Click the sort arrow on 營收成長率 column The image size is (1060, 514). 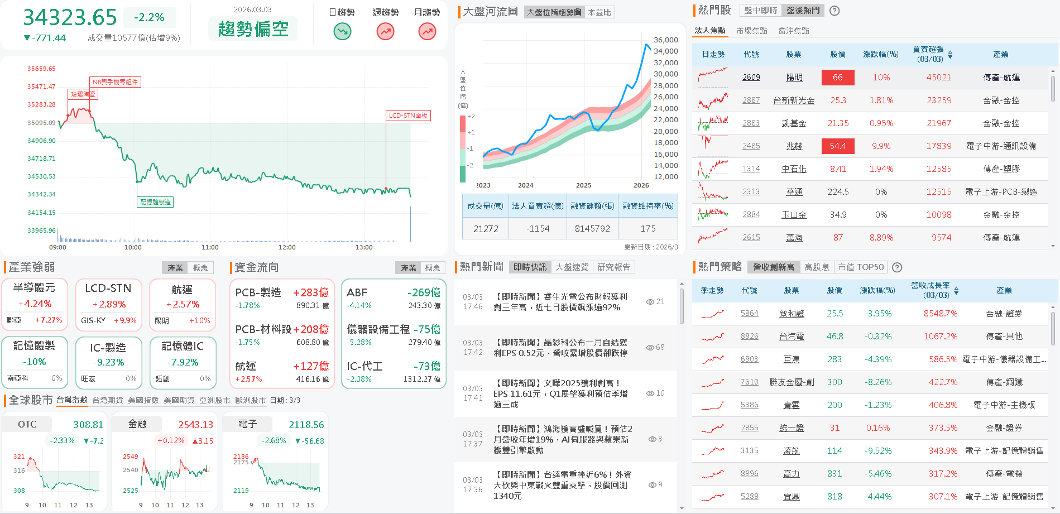[x=956, y=290]
